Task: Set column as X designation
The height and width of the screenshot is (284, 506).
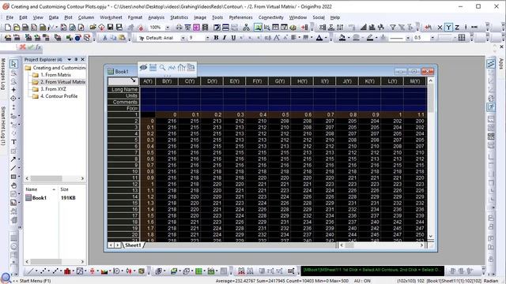Action: coord(440,28)
